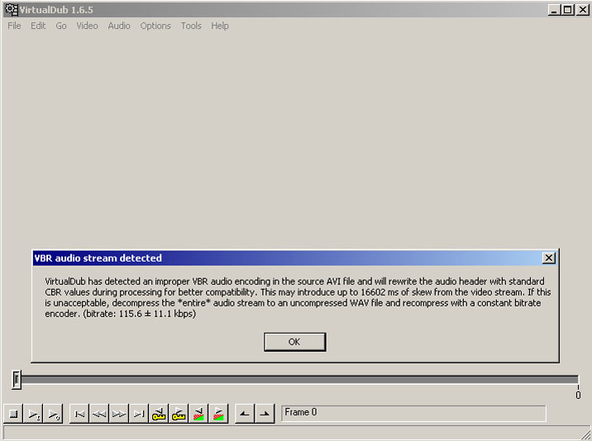Open the Edit menu
This screenshot has width=592, height=441.
[38, 26]
